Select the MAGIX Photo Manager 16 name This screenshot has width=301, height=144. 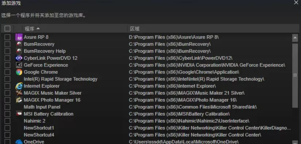pos(52,100)
